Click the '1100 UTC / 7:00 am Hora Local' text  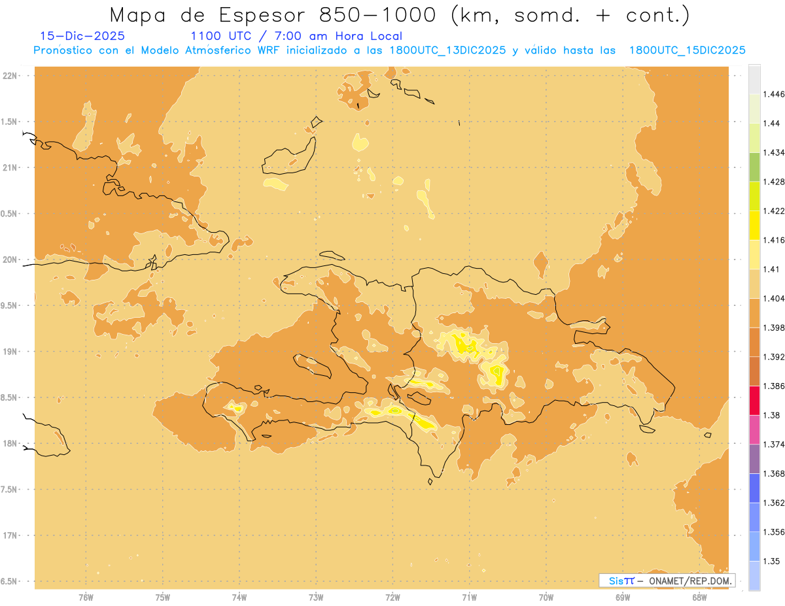pos(296,37)
